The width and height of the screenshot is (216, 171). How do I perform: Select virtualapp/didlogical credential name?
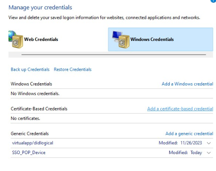(x=33, y=143)
